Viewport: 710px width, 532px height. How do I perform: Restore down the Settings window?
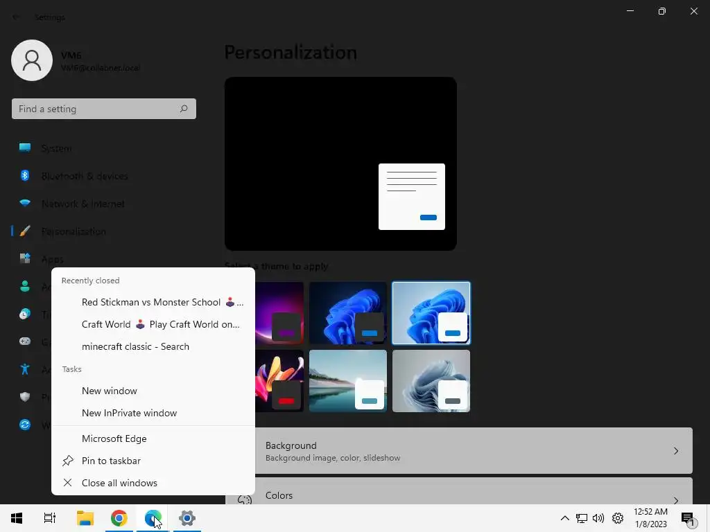662,11
